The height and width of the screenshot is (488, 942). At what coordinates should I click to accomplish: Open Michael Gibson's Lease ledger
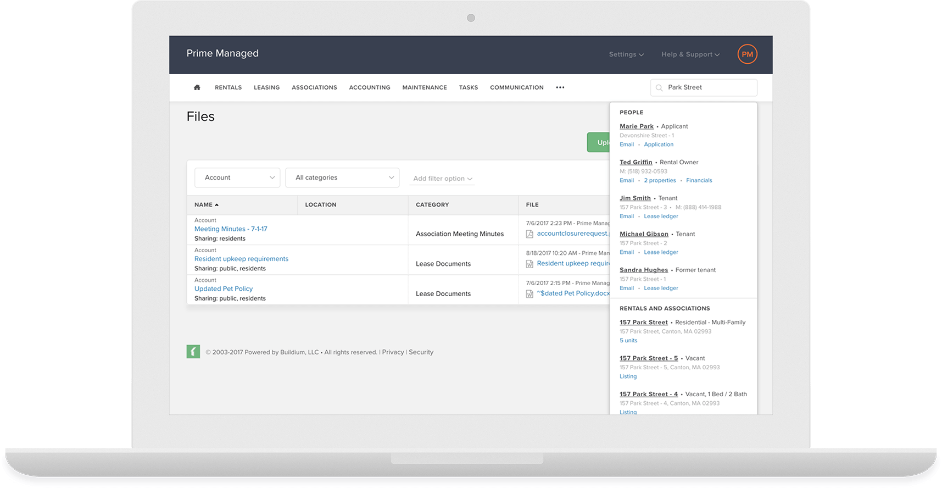point(661,252)
